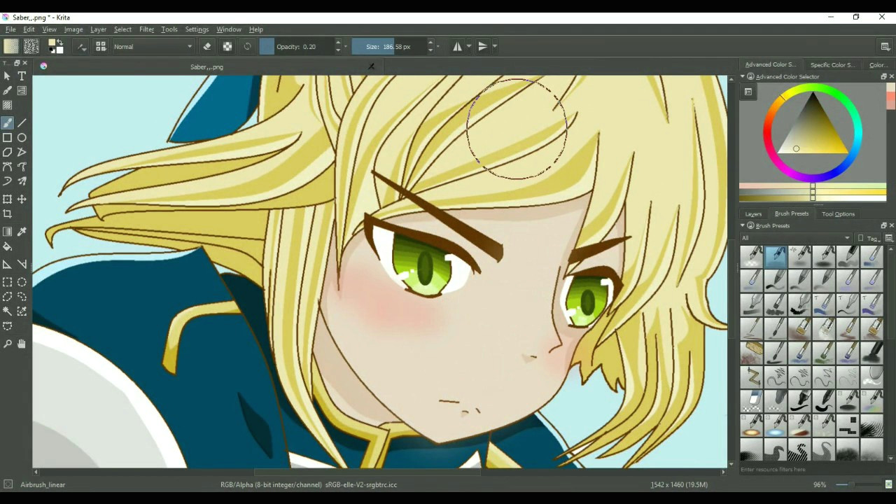Select the Crop tool
The height and width of the screenshot is (504, 896).
click(x=7, y=214)
